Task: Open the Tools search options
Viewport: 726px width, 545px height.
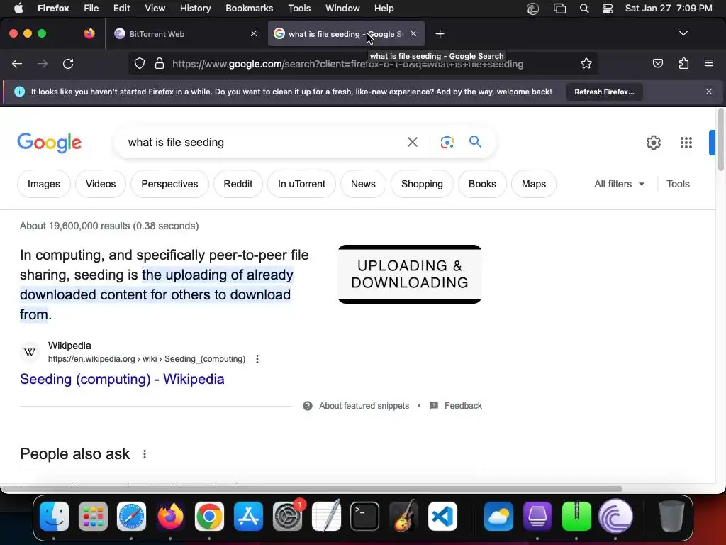Action: coord(678,184)
